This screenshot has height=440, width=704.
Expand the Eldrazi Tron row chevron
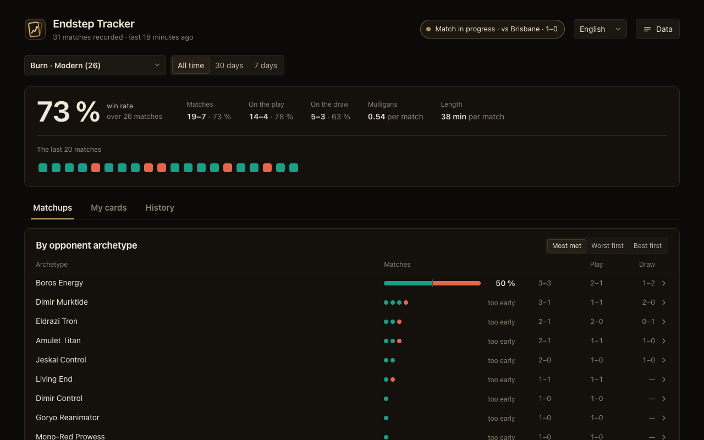[x=664, y=322]
